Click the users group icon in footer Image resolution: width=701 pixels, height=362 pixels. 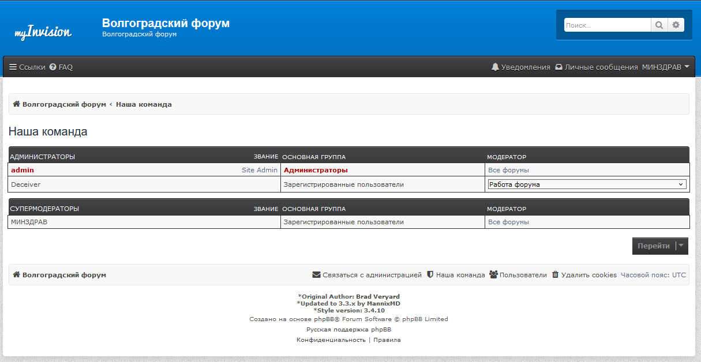coord(493,275)
